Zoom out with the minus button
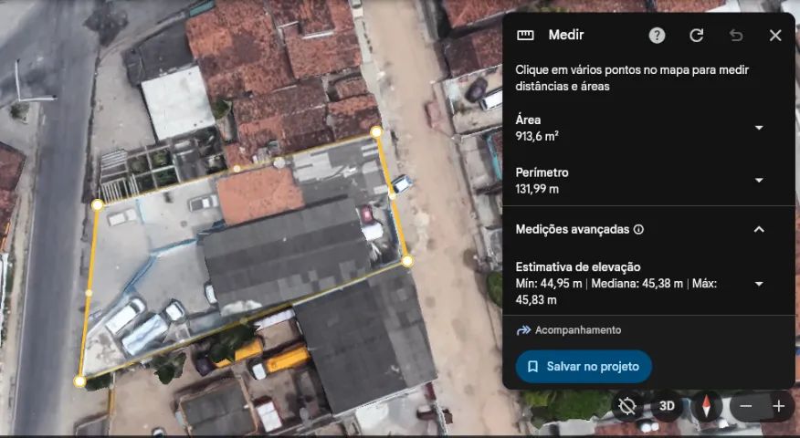The image size is (800, 438). click(x=746, y=406)
